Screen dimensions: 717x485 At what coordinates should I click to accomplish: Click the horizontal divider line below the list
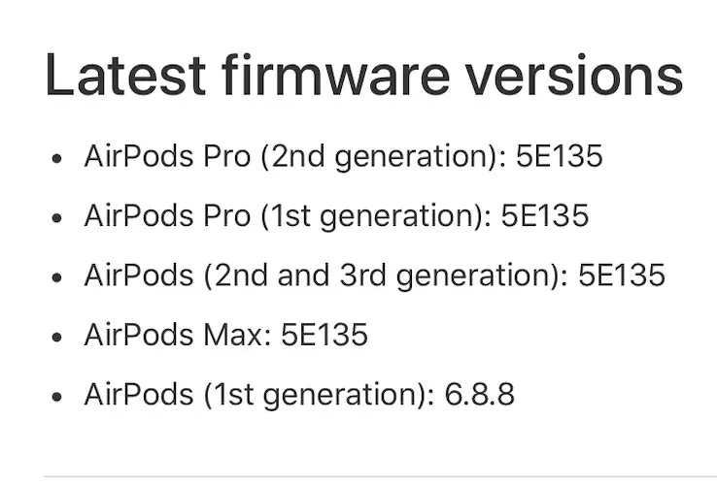pos(379,476)
